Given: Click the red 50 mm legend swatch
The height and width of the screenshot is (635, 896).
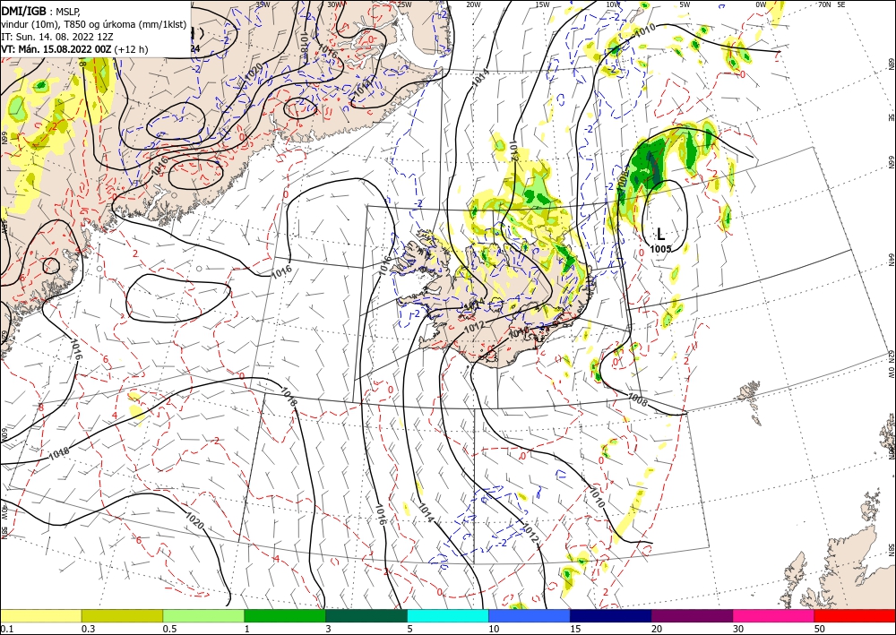Looking at the screenshot, I should pos(855,615).
